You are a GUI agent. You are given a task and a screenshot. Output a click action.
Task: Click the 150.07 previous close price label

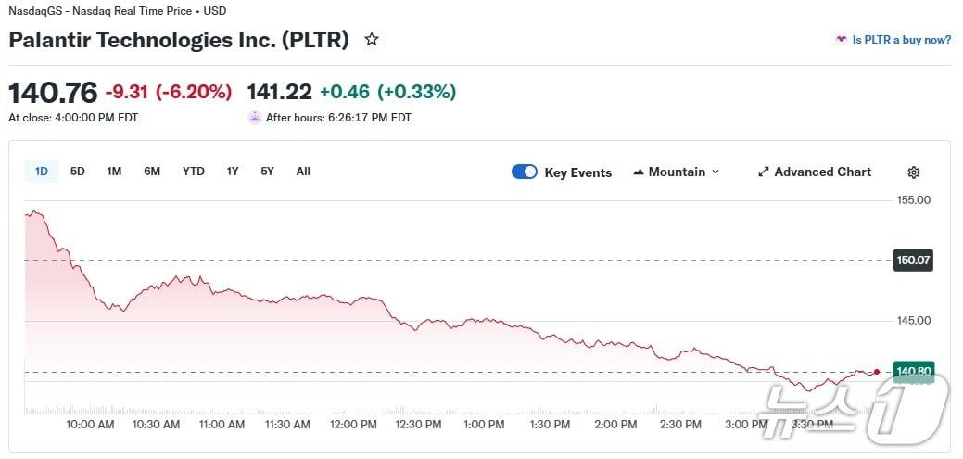(x=913, y=261)
